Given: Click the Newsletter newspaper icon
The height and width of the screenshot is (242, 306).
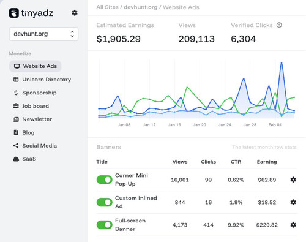Looking at the screenshot, I should [x=16, y=119].
